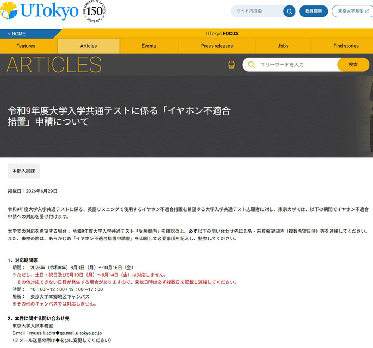Click the yellow 検索 button
This screenshot has width=373, height=348.
coord(353,65)
